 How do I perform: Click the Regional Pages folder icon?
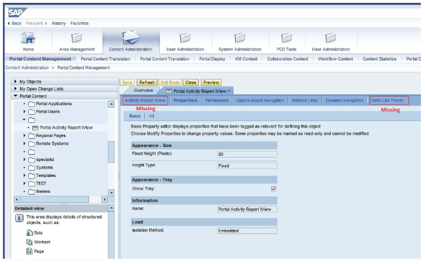click(32, 136)
